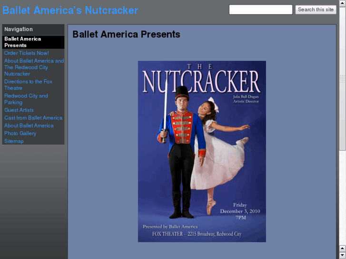
Task: Click the scrollbar up arrow at top
Action: pos(343,3)
